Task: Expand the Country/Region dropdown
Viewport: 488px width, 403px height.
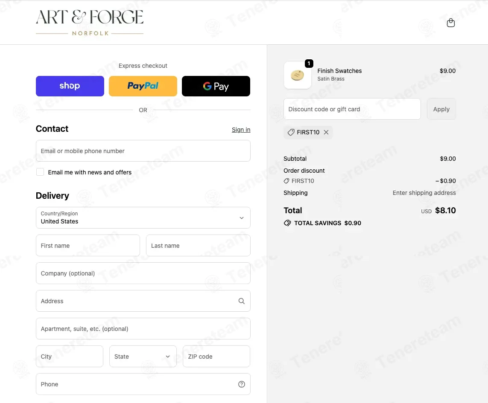Action: (x=143, y=217)
